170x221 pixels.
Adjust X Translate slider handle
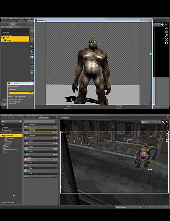(40, 127)
